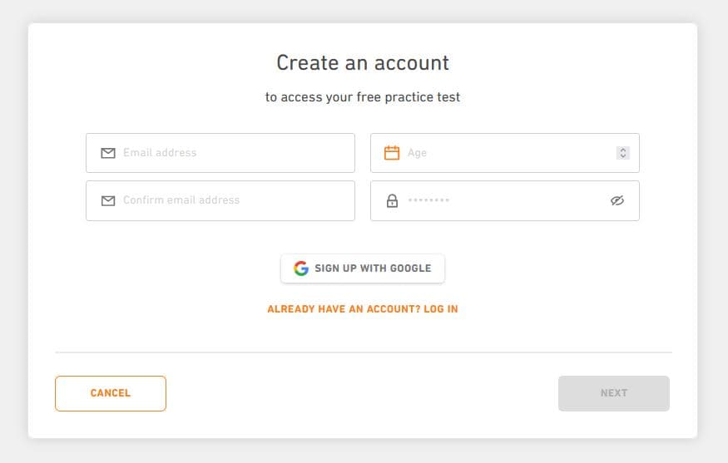Click the Create an account heading
This screenshot has width=728, height=463.
click(x=363, y=62)
